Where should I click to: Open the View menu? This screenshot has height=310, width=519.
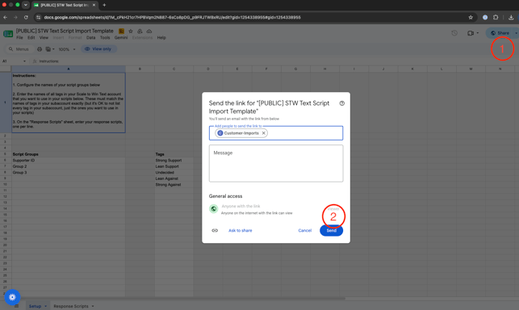[x=44, y=38]
